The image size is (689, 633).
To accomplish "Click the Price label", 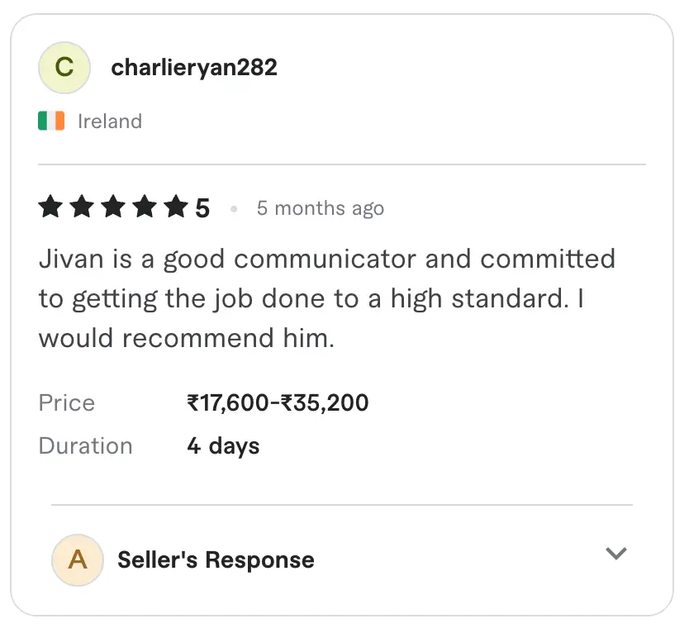I will coord(67,403).
